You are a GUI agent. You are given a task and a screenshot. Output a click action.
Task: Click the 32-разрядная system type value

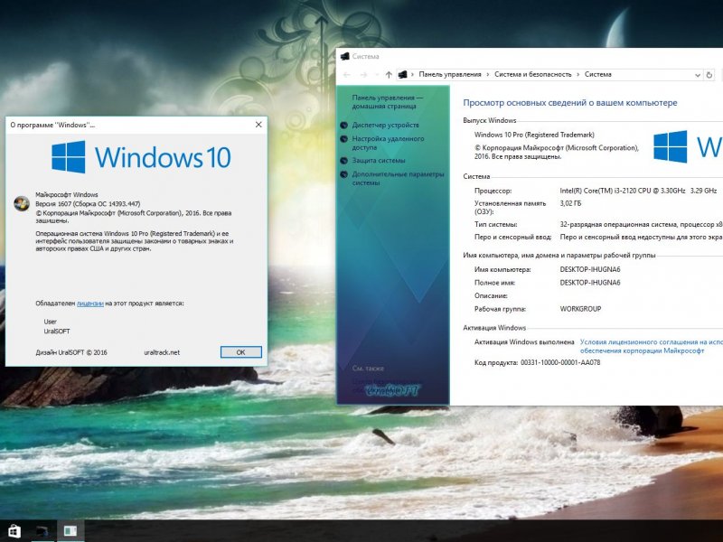tap(641, 224)
